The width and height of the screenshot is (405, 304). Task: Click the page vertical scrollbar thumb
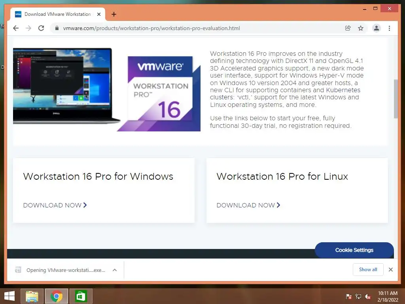coord(396,99)
